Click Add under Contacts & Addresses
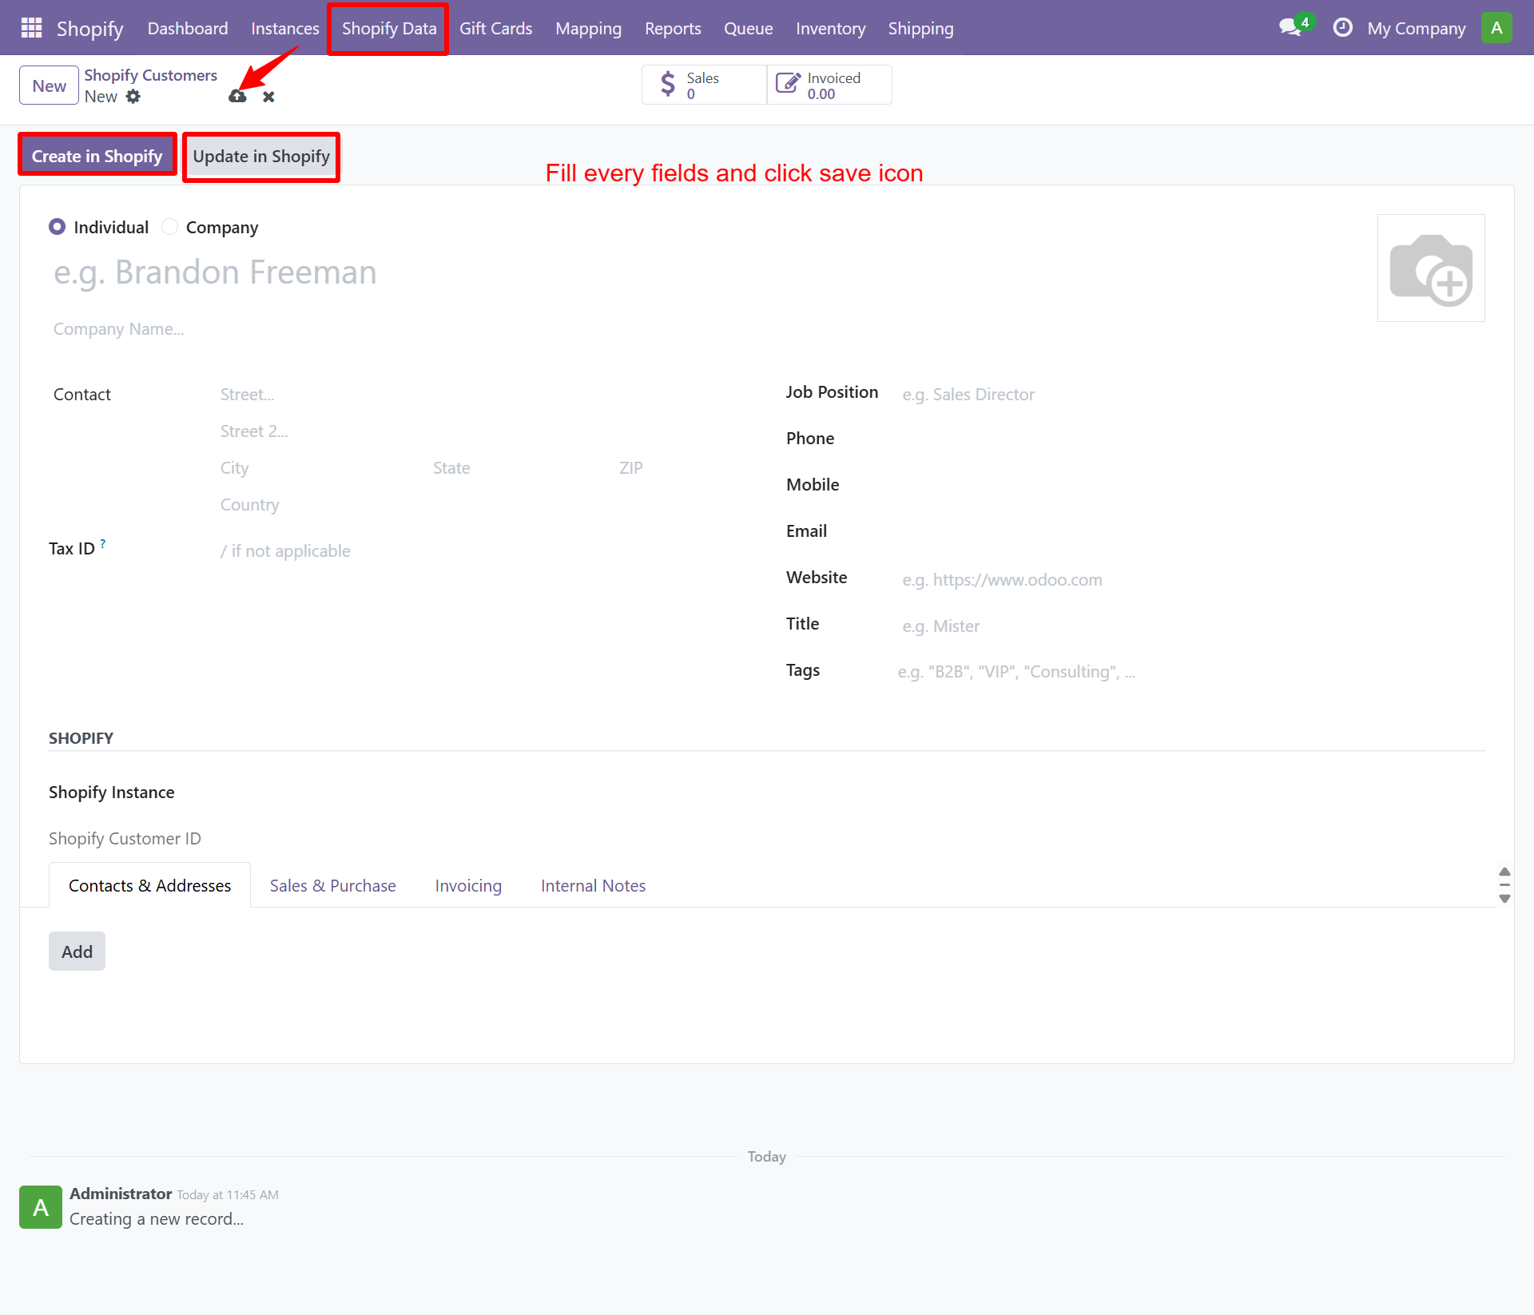 77,951
